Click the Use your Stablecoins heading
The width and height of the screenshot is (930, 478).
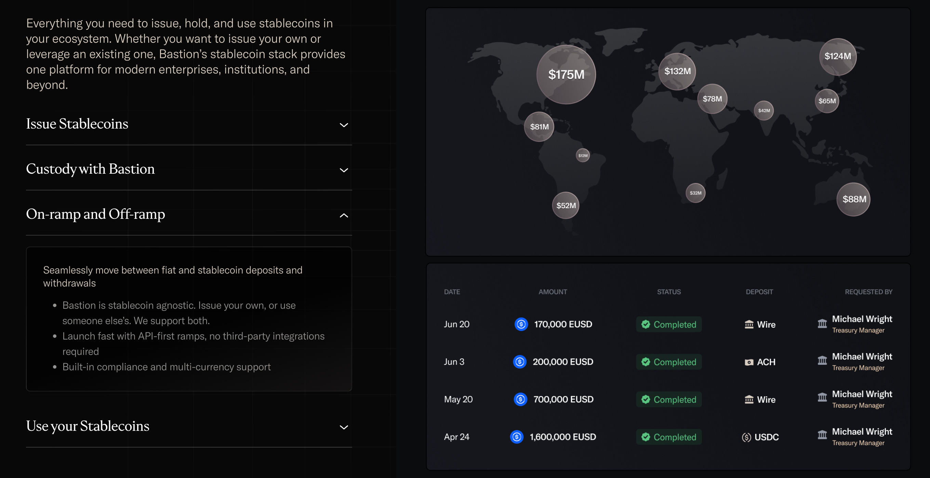click(x=88, y=426)
